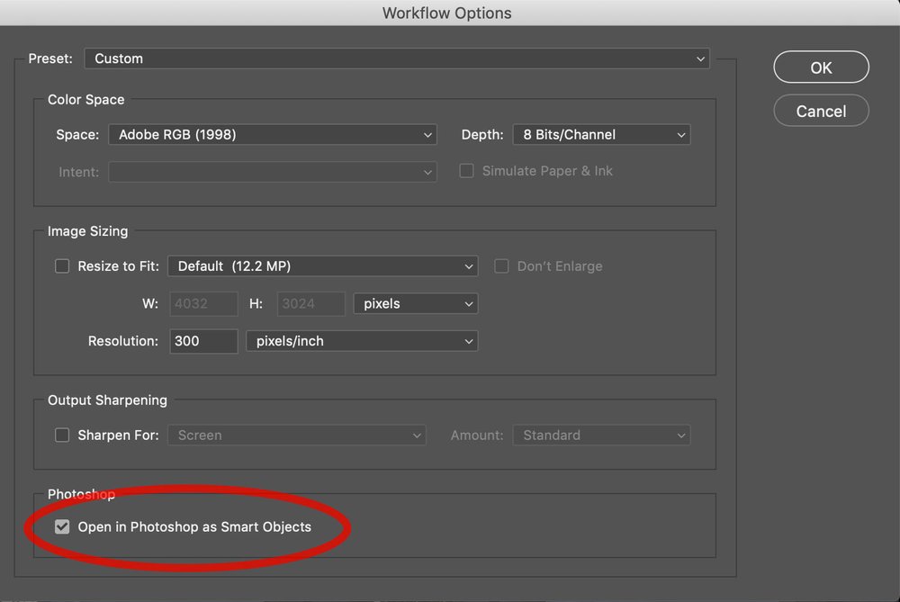Enable the Resize to Fit option
The image size is (900, 602).
tap(62, 265)
